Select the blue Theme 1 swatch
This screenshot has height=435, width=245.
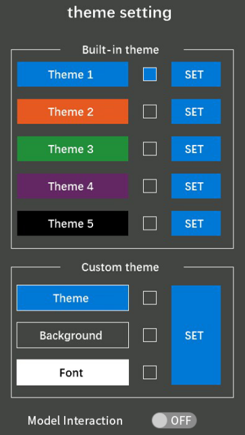click(x=72, y=74)
